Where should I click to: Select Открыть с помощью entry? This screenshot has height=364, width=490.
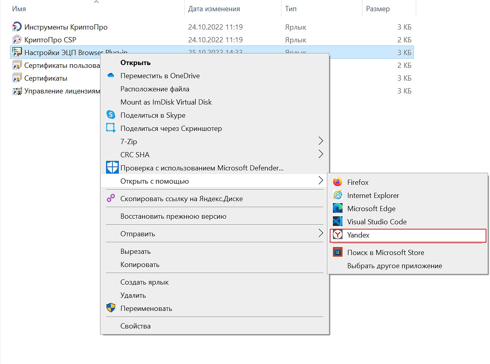coord(214,181)
